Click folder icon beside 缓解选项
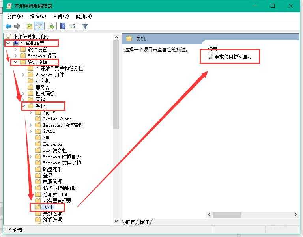The height and width of the screenshot is (237, 303). [x=38, y=220]
